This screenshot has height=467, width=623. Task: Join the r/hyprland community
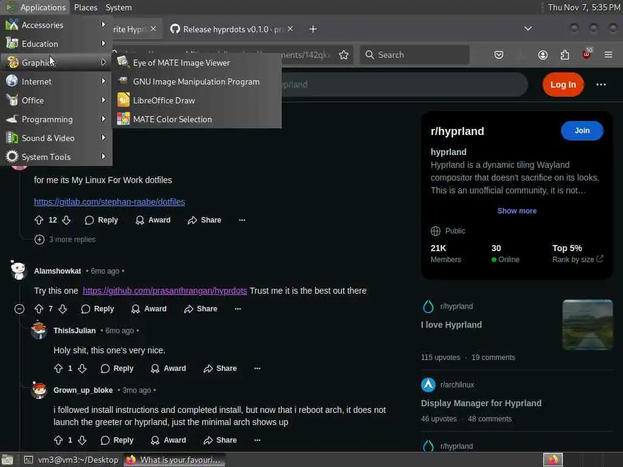[582, 131]
